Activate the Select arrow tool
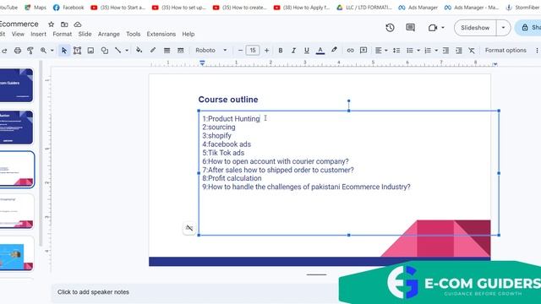 tap(64, 51)
